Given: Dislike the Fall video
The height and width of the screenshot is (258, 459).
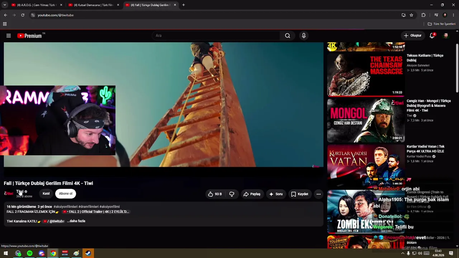Looking at the screenshot, I should coord(232,194).
